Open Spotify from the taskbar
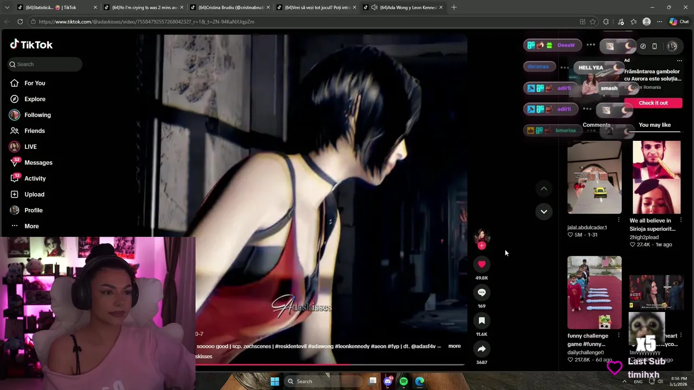 pos(404,381)
